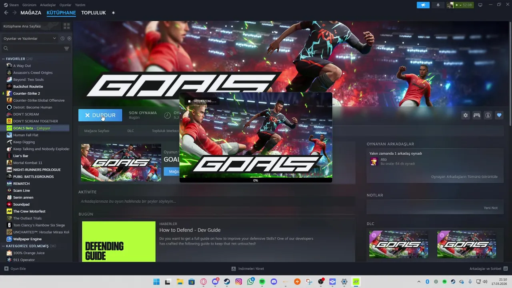Go forward with the right arrow
512x288 pixels.
point(14,13)
